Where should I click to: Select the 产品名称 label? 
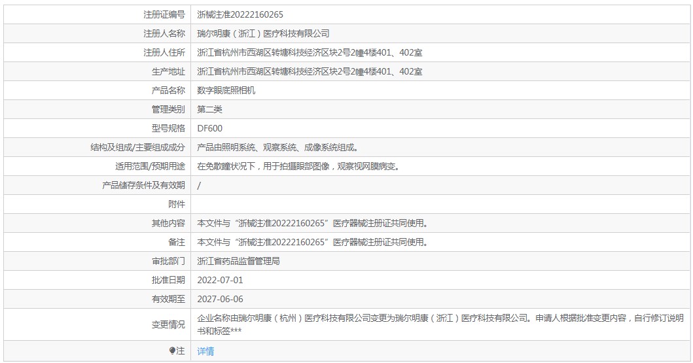click(x=168, y=90)
